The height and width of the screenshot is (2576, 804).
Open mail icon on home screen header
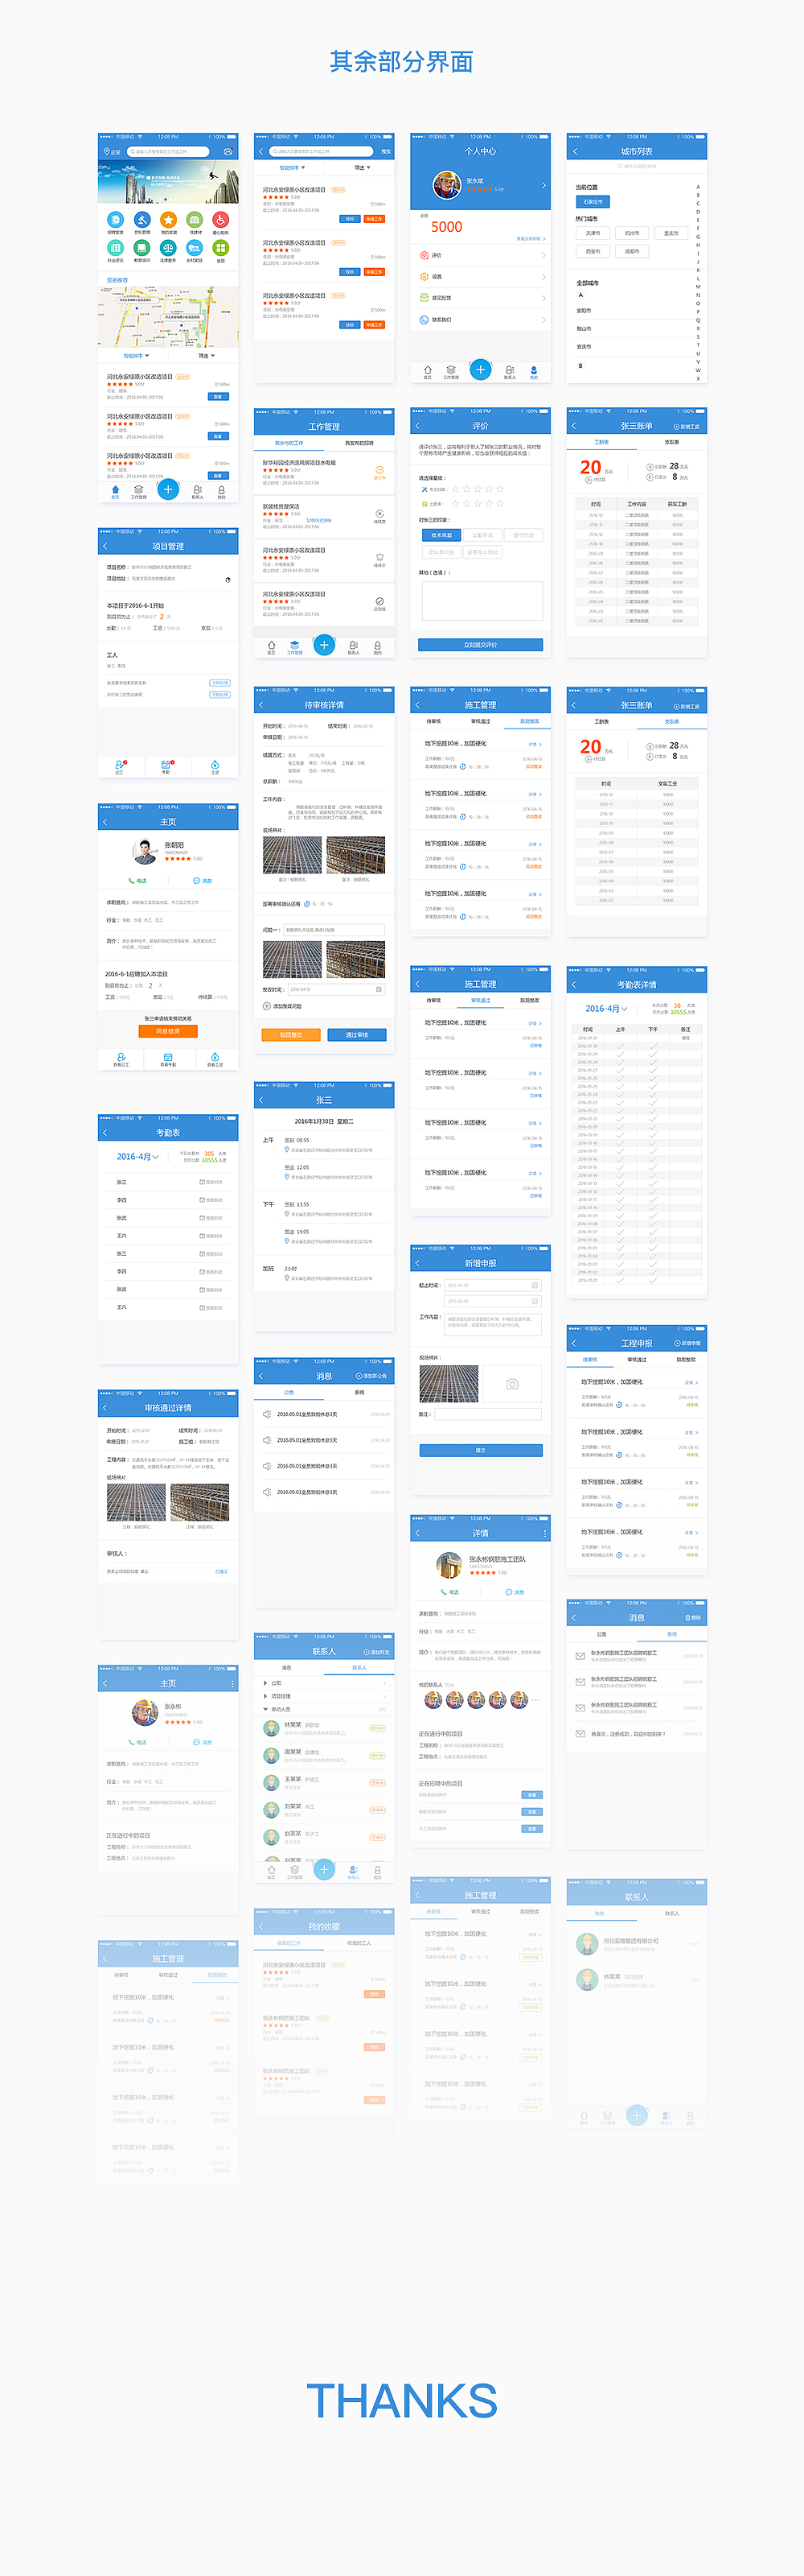point(228,152)
